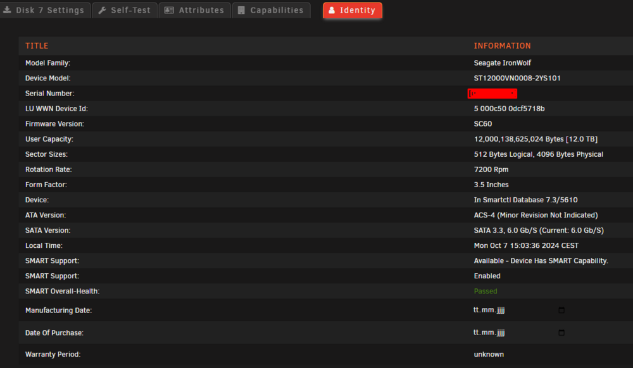The height and width of the screenshot is (368, 633).
Task: Select rotation rate '7200 Rpm'
Action: (491, 169)
